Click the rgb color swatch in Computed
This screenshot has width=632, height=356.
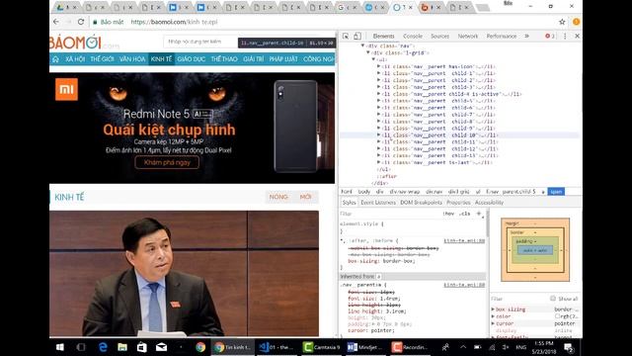[557, 316]
